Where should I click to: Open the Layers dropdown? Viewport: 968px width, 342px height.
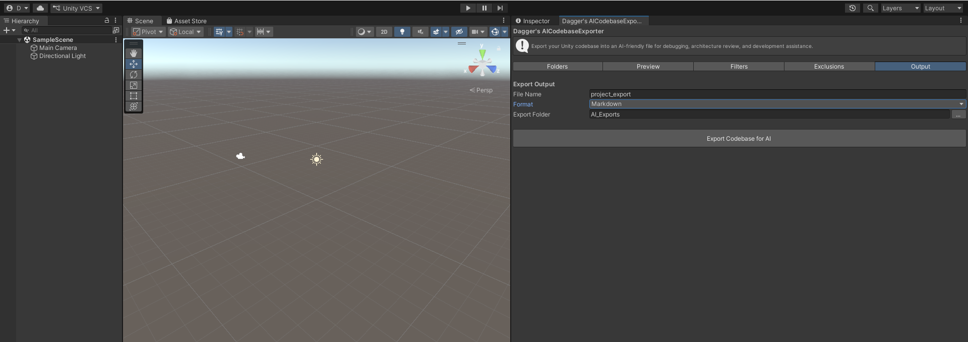[900, 8]
